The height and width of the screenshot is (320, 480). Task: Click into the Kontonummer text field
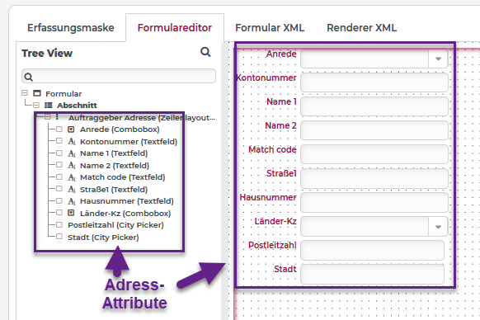(374, 82)
